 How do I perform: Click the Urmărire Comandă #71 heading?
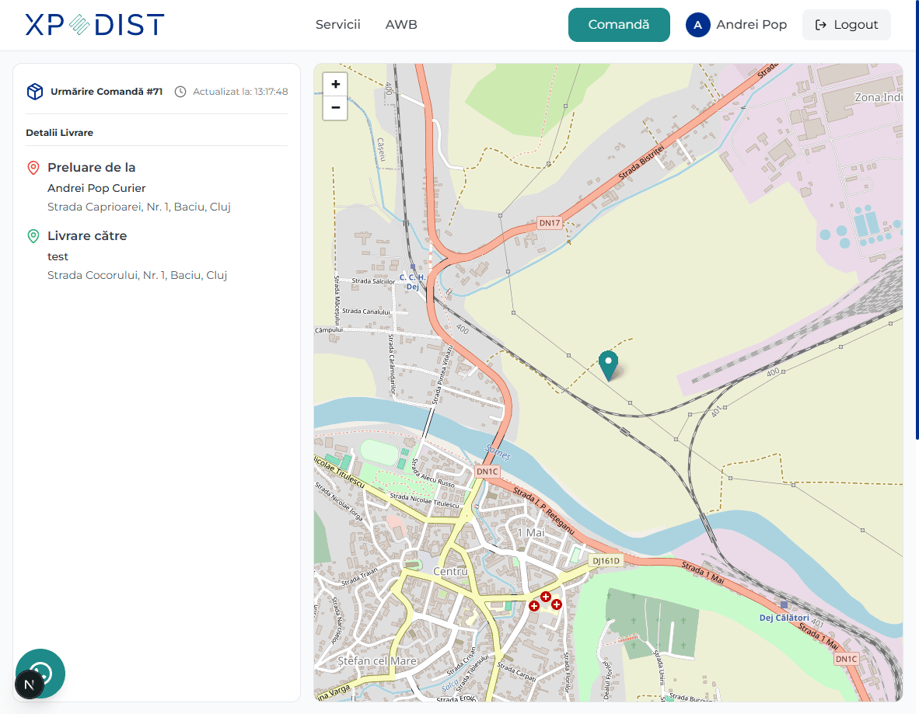(107, 92)
